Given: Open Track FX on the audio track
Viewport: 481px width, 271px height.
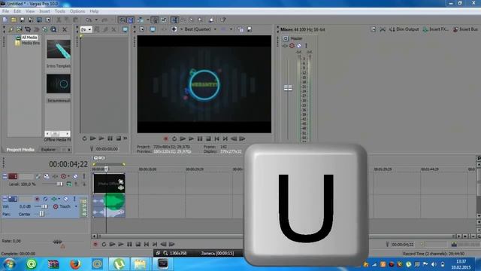Looking at the screenshot, I should click(x=54, y=199).
